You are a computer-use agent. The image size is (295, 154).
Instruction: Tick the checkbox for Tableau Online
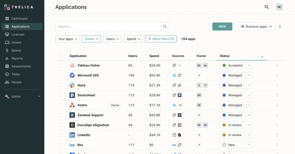(60, 66)
